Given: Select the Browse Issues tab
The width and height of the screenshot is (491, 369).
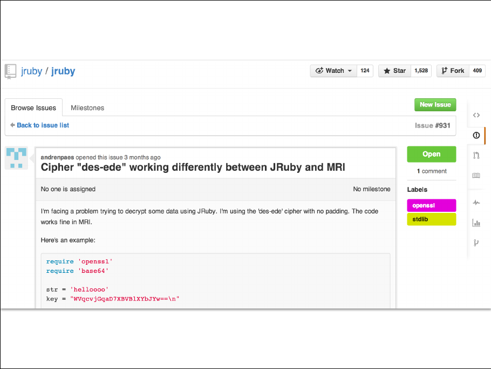Looking at the screenshot, I should 33,108.
